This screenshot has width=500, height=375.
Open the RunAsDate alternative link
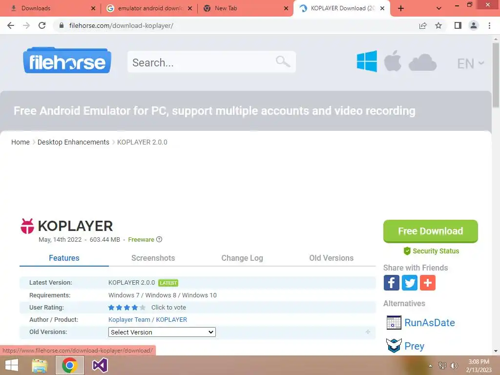(430, 323)
